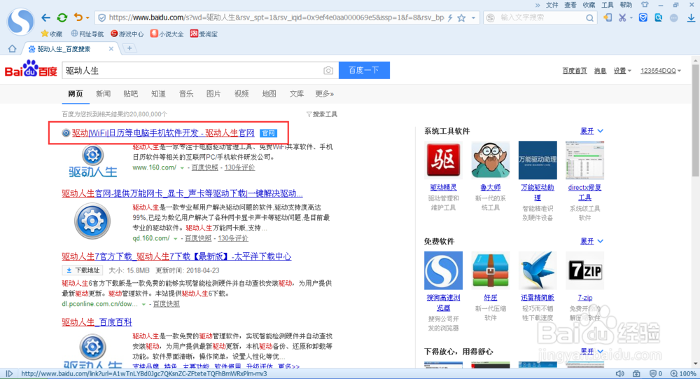This screenshot has height=379, width=700.
Task: Open 爱淘宝 bookmark
Action: [x=204, y=34]
